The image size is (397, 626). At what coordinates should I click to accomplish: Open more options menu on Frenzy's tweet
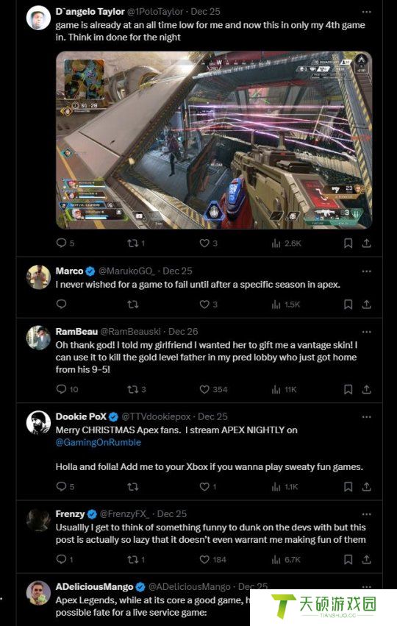[366, 514]
